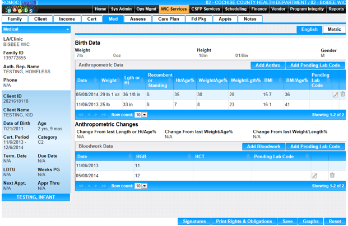348x226 pixels.
Task: Open the Program Integrity menu
Action: [x=307, y=9]
